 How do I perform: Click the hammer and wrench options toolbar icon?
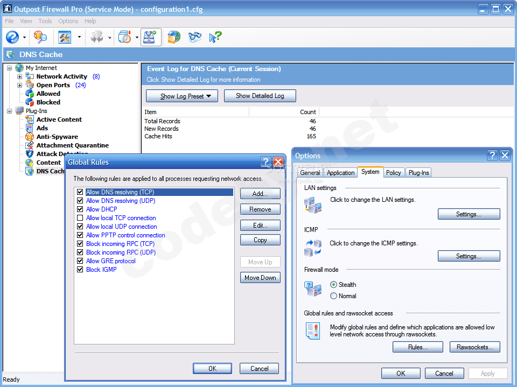click(x=65, y=37)
